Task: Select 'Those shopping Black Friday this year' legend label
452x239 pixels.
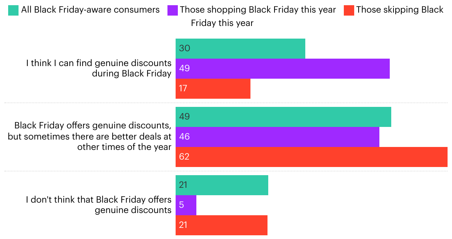Action: (258, 10)
